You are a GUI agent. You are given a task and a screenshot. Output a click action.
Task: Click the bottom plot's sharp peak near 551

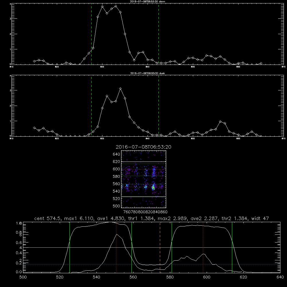coord(117,234)
